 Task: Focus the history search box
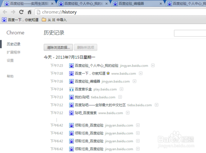(x=190, y=33)
